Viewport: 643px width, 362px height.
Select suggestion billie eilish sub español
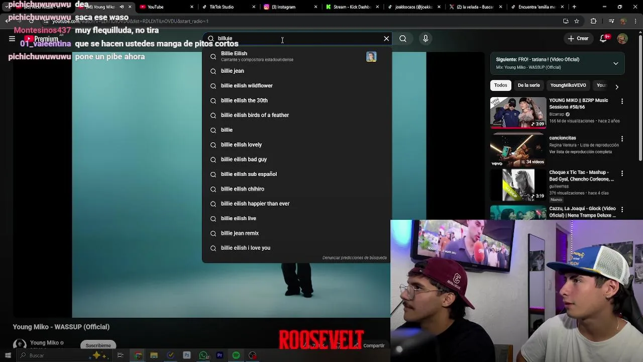point(296,174)
